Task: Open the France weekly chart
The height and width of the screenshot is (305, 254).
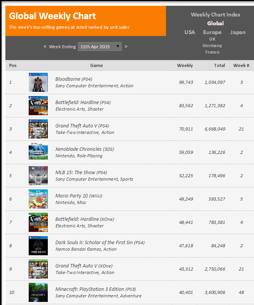Action: tap(212, 52)
